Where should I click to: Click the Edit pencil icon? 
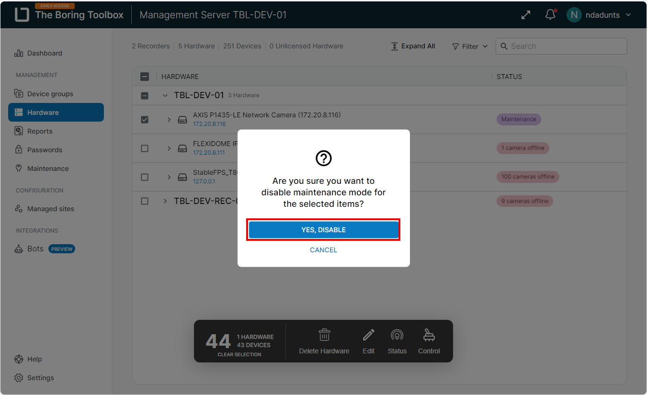click(368, 335)
